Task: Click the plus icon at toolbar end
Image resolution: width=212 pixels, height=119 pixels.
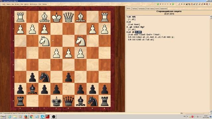Action: 209,4
